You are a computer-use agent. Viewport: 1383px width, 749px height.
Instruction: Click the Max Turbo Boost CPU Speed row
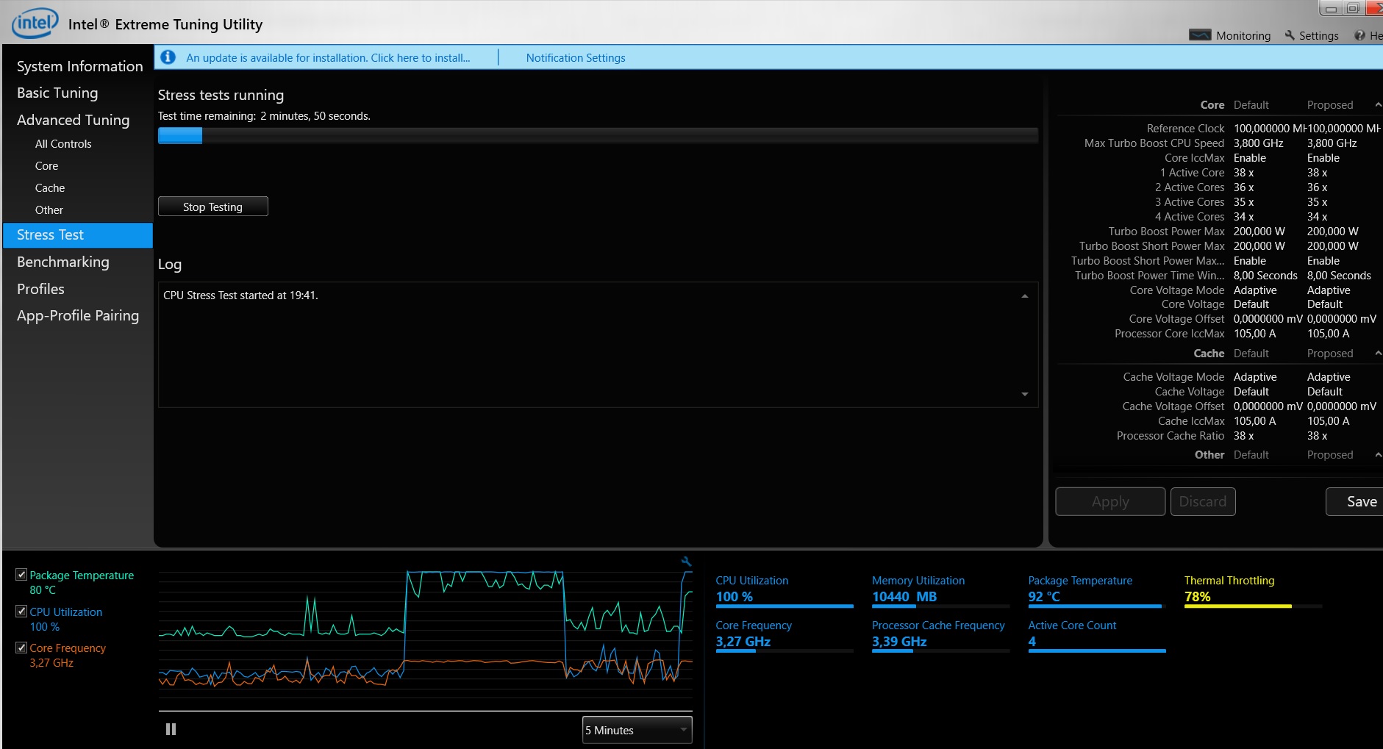[1219, 143]
